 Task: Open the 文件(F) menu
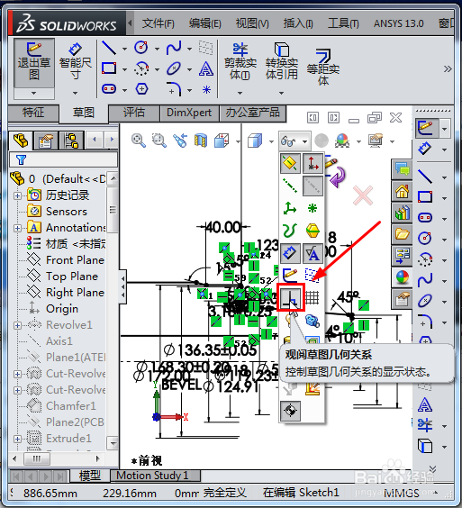159,23
